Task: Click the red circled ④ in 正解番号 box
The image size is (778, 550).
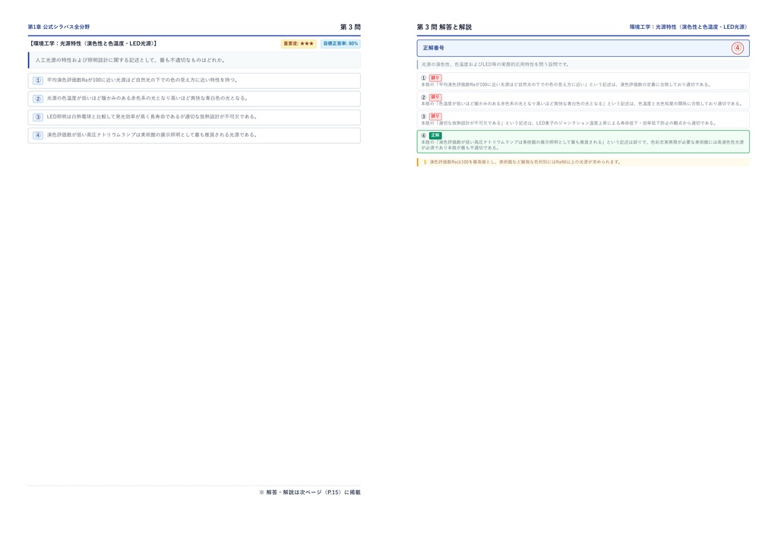Action: pyautogui.click(x=737, y=48)
